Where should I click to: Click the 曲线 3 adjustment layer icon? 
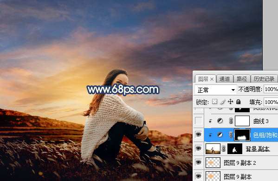coord(220,121)
